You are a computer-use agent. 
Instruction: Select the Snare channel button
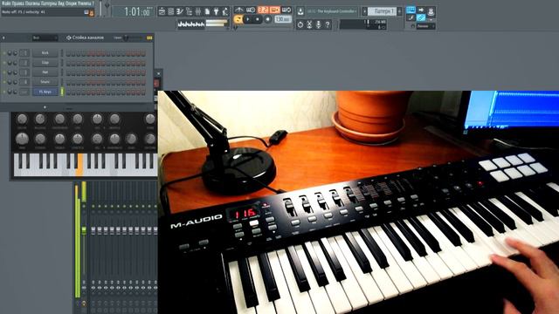click(x=45, y=82)
